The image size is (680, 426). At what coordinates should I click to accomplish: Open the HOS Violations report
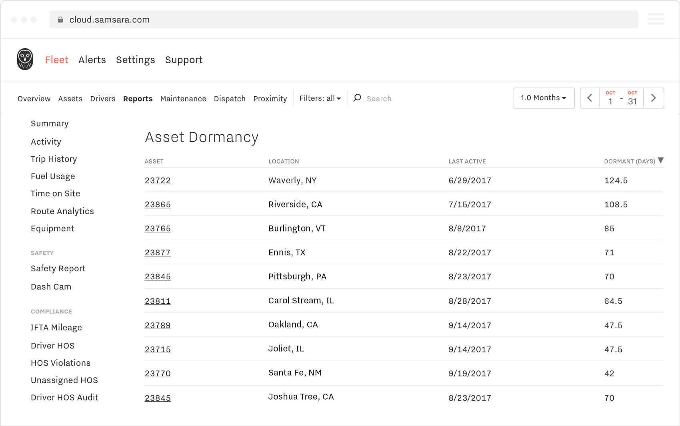(x=61, y=363)
